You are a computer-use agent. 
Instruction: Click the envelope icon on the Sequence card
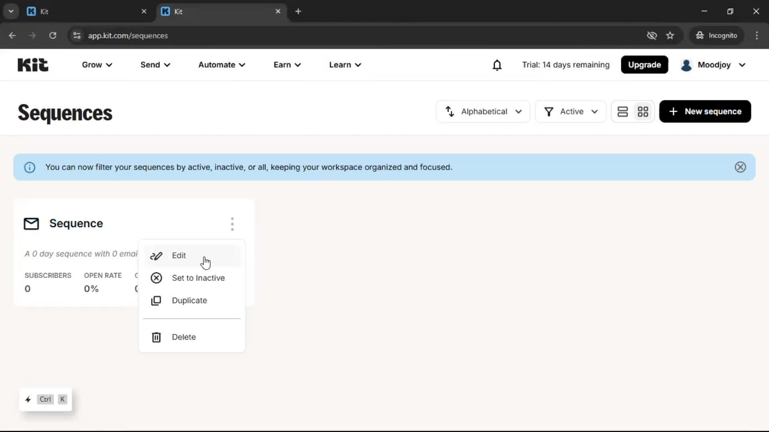tap(31, 224)
